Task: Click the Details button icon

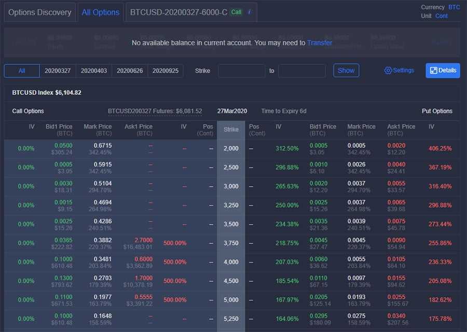Action: click(433, 71)
